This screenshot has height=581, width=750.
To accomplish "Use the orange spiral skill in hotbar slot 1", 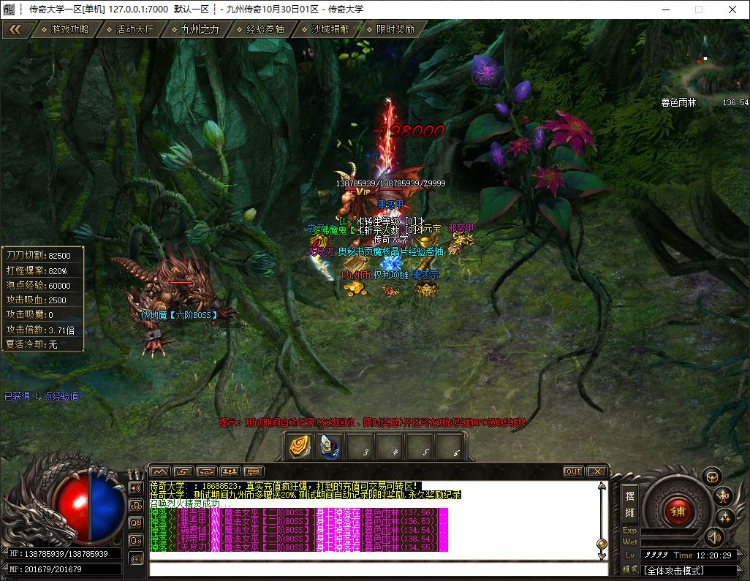I will coord(300,447).
